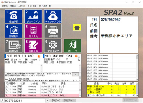Click the 明日 05月19日 date header

[59, 56]
